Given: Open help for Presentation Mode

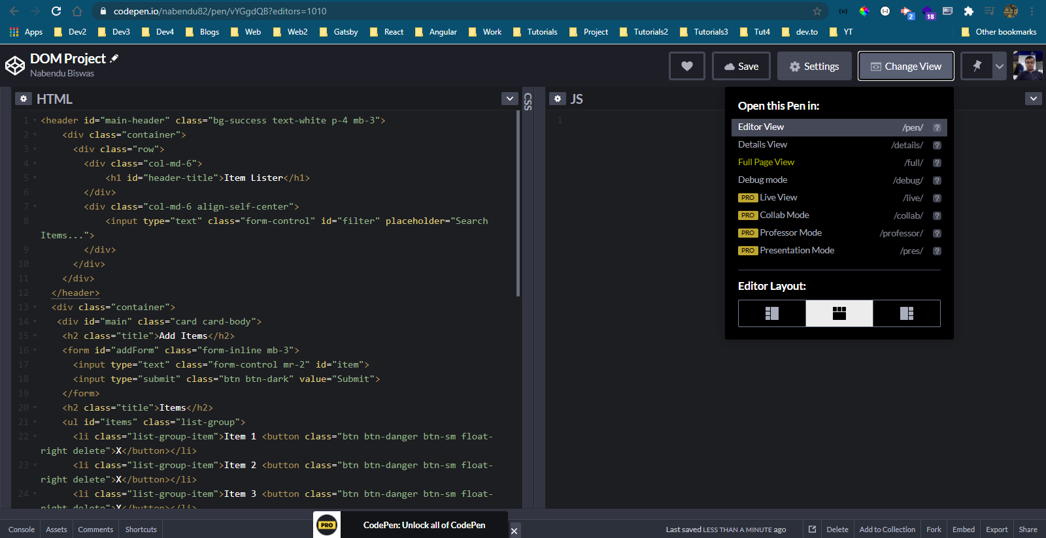Looking at the screenshot, I should 937,251.
